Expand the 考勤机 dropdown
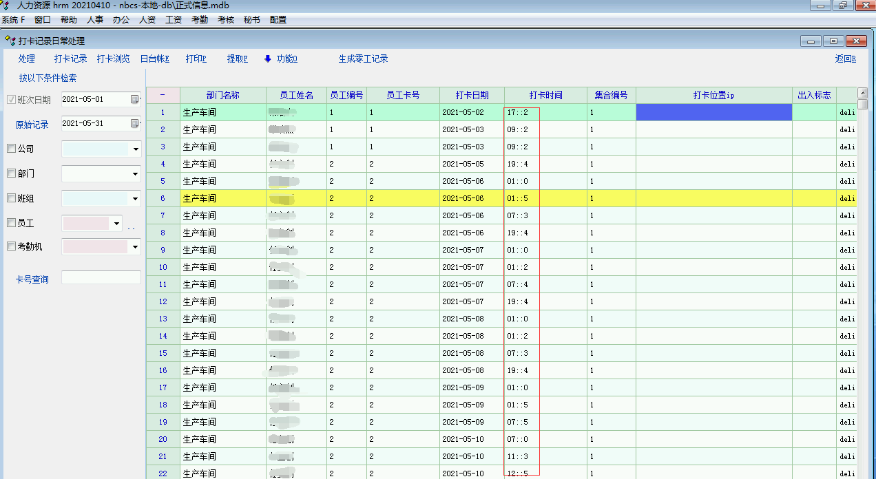This screenshot has height=479, width=876. 136,247
